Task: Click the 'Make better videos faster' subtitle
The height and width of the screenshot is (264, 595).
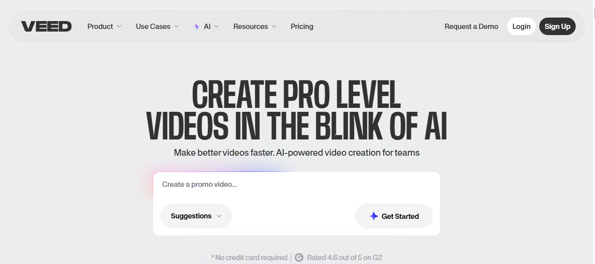Action: click(297, 153)
